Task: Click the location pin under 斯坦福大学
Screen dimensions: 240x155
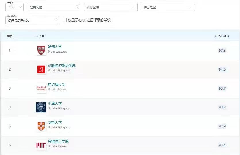Action: click(x=49, y=90)
